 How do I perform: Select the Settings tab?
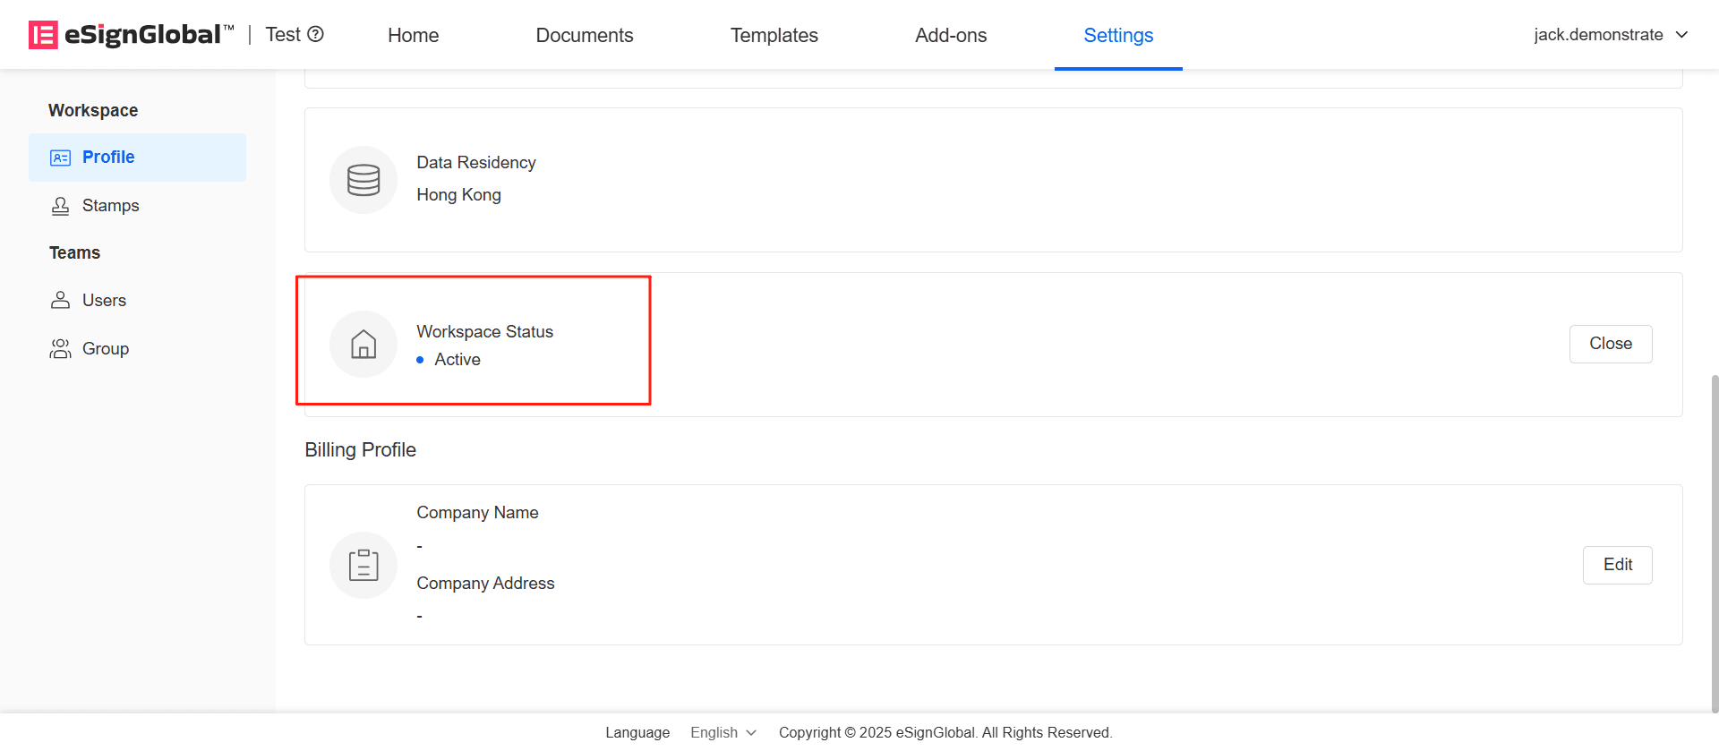pos(1118,35)
